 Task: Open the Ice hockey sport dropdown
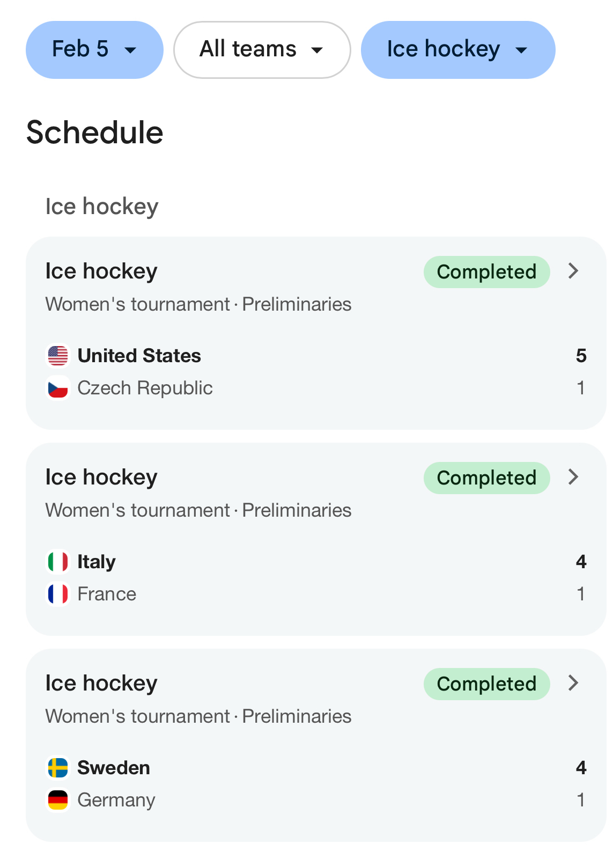457,50
